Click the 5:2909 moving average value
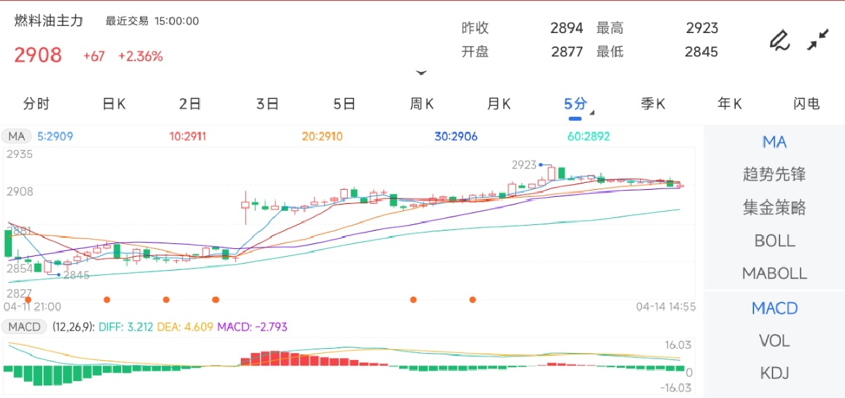This screenshot has height=398, width=845. point(55,136)
